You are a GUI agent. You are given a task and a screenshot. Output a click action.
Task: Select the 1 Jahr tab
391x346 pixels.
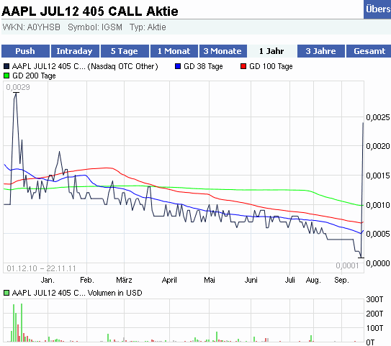[x=271, y=51]
